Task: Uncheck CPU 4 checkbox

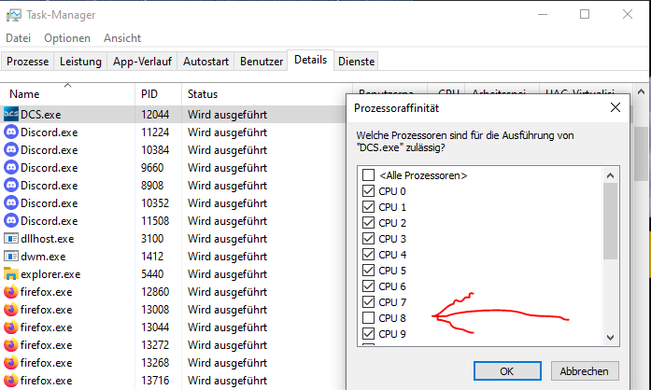Action: (x=368, y=255)
